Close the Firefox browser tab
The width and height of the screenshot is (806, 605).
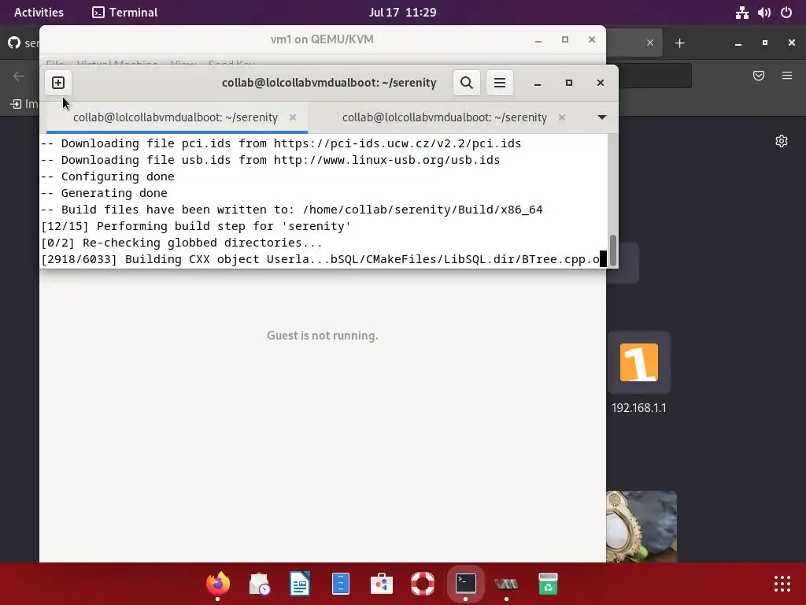click(x=650, y=43)
